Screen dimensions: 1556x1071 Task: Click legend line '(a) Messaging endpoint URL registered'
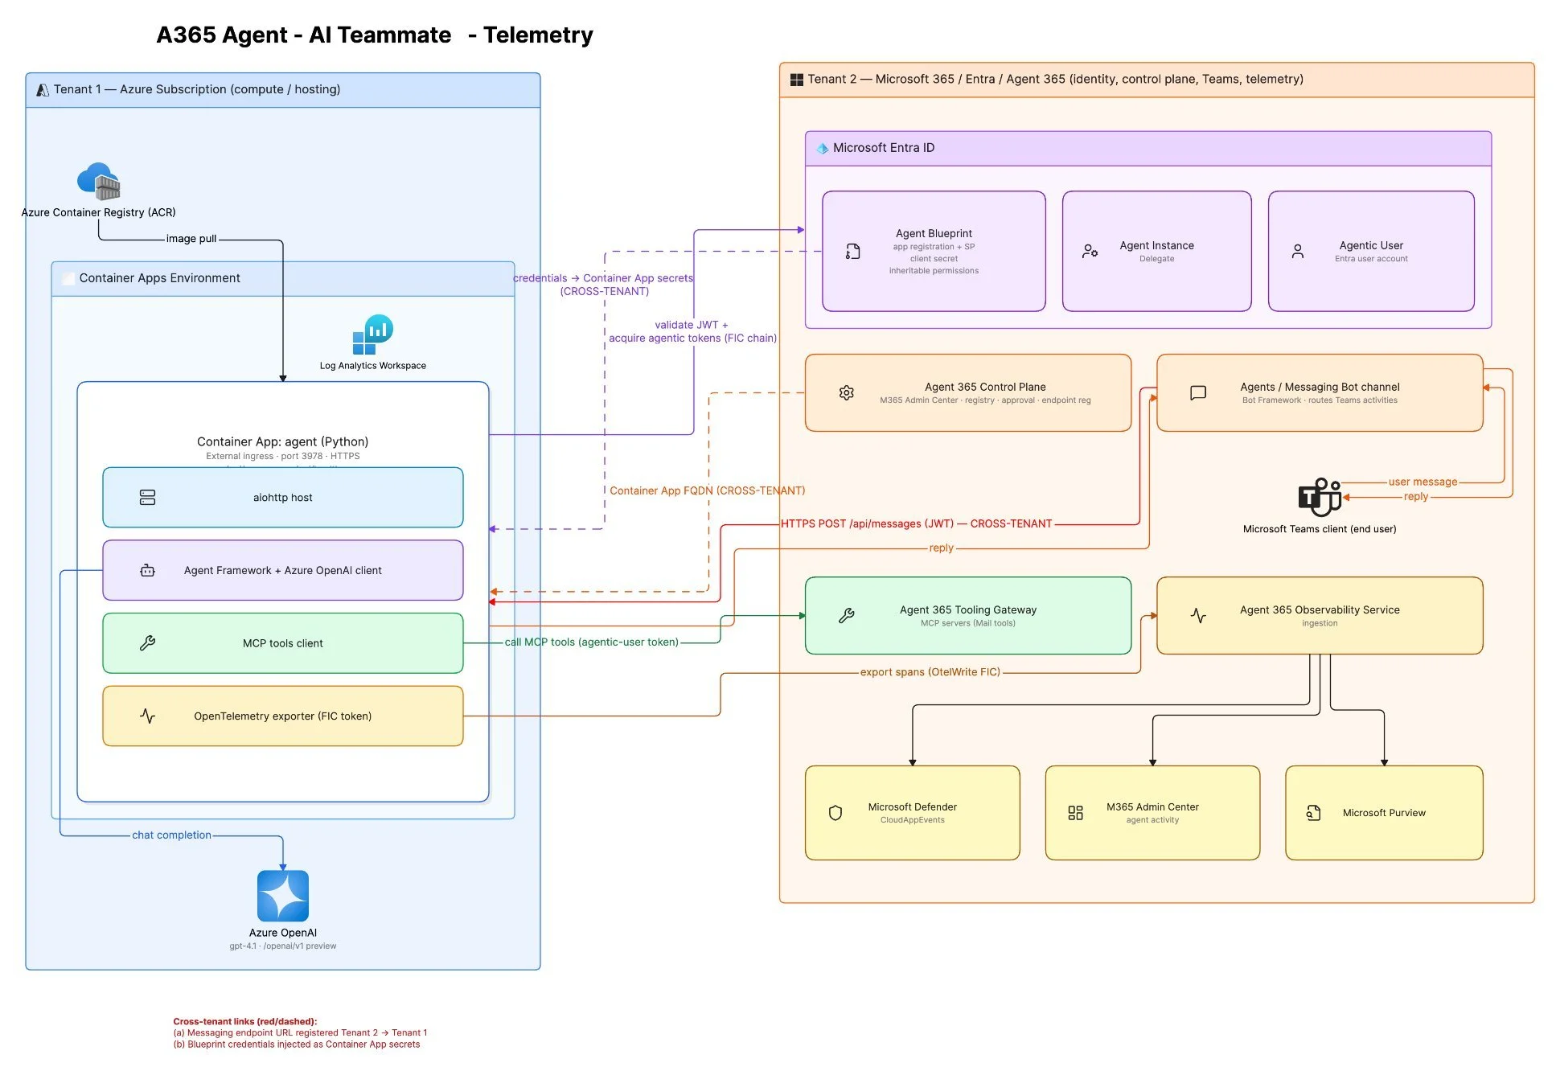(300, 1033)
